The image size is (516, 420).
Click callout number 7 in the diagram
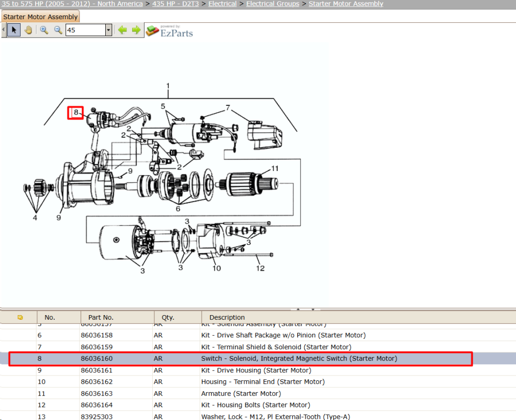228,108
